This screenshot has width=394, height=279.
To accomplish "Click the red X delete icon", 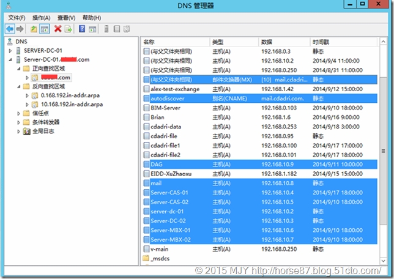I will (x=58, y=29).
